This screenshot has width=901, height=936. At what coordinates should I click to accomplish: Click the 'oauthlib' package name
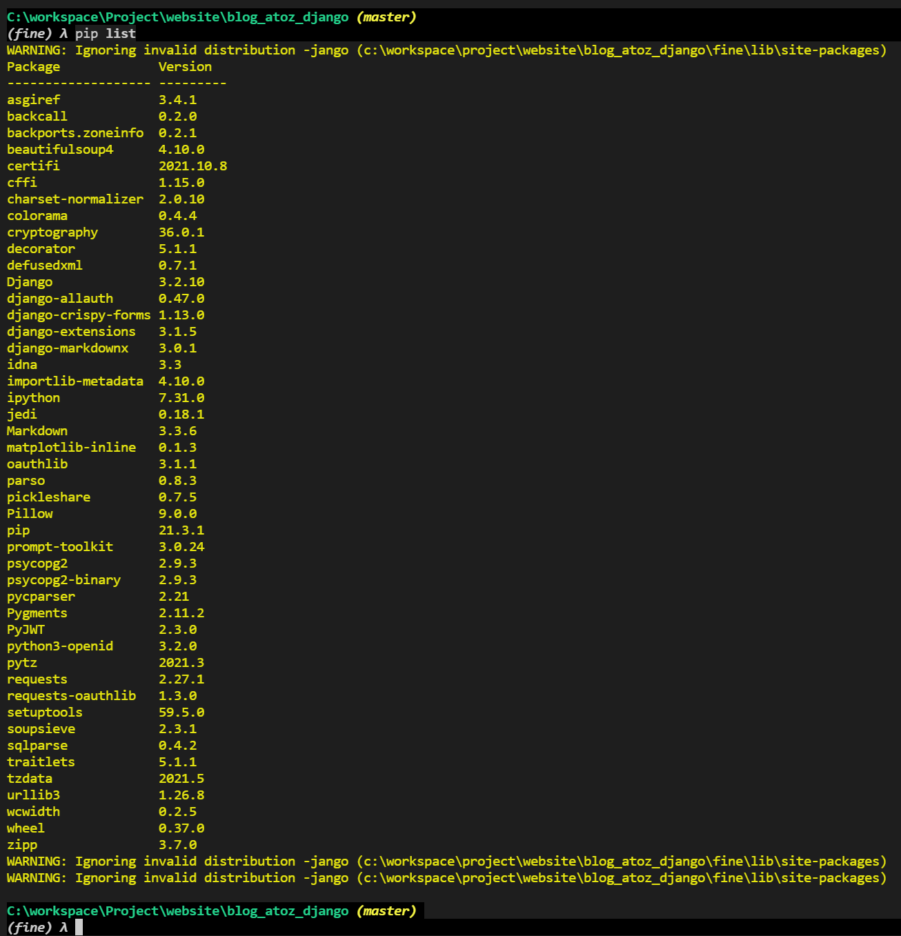coord(37,464)
